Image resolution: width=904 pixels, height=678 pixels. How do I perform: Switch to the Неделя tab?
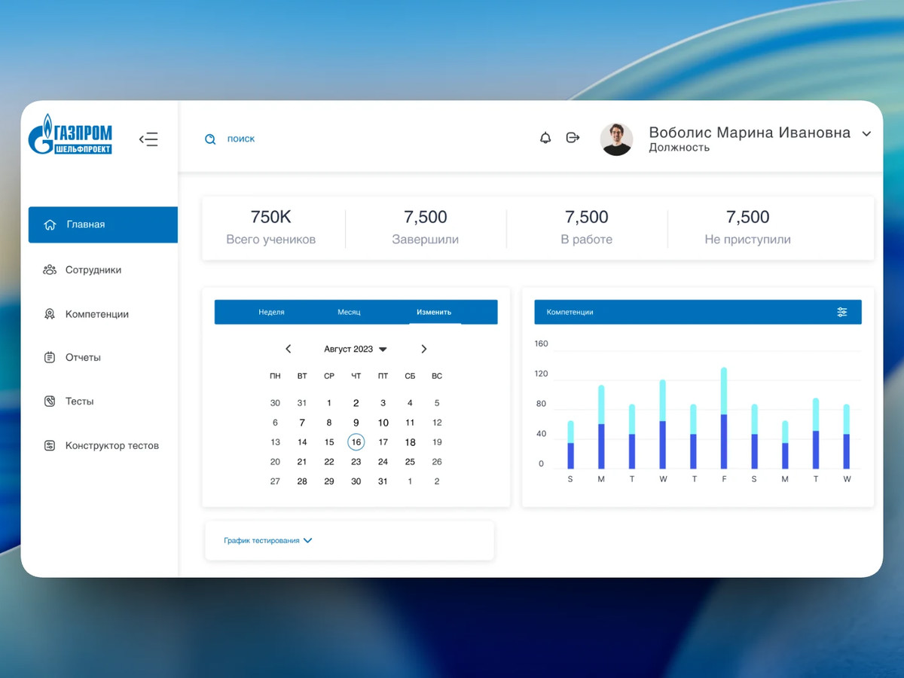click(x=271, y=312)
